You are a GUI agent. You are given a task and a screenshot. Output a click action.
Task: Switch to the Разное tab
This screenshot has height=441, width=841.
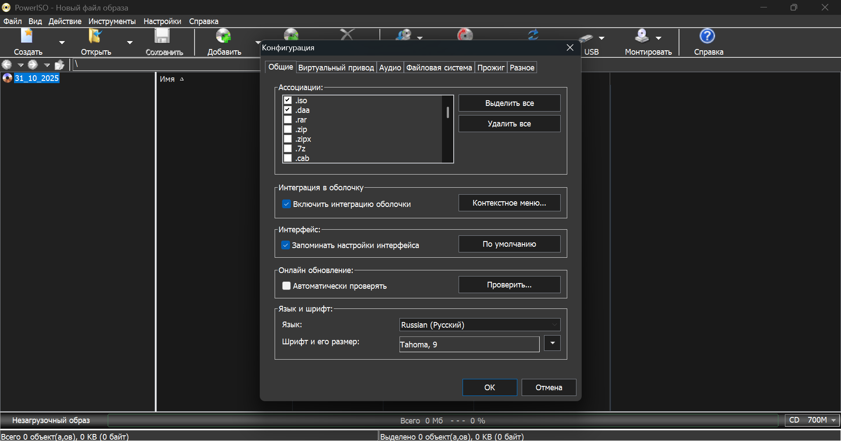click(x=522, y=67)
